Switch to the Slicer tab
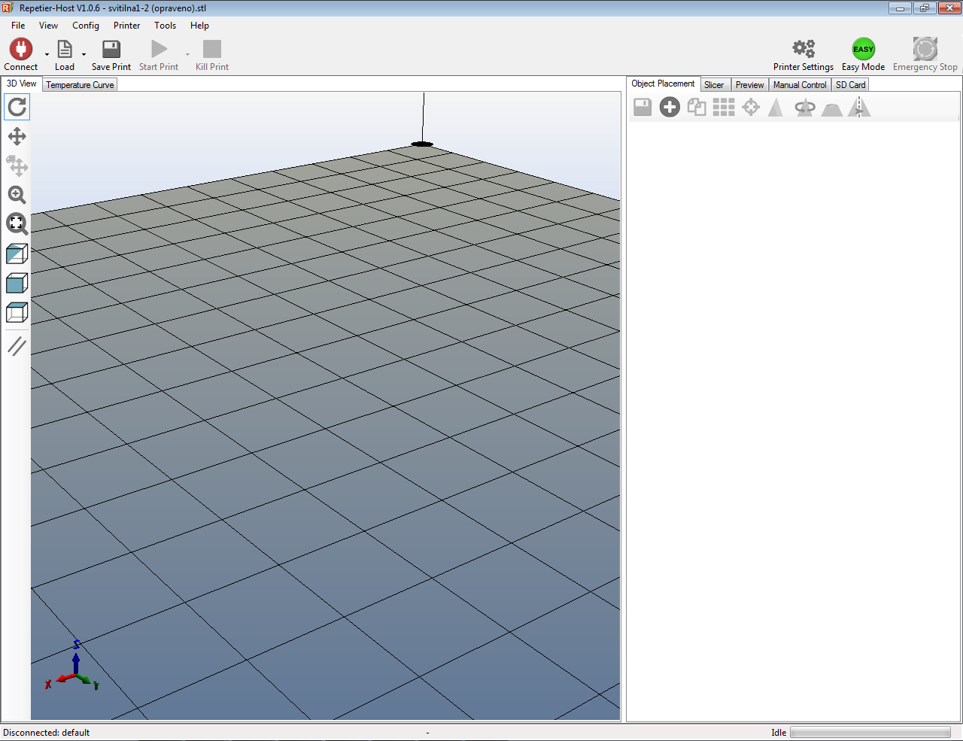Image resolution: width=963 pixels, height=741 pixels. coord(714,85)
